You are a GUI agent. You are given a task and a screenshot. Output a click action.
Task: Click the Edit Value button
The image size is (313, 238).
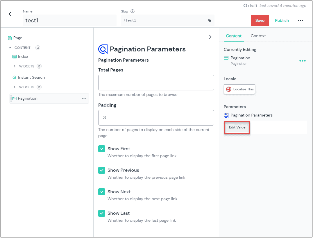pyautogui.click(x=237, y=127)
